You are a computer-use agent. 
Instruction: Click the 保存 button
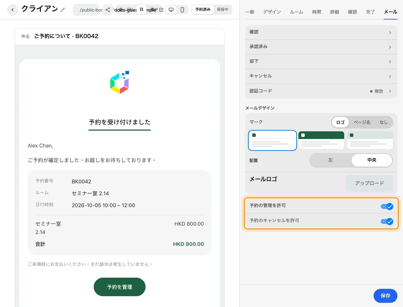point(385,296)
